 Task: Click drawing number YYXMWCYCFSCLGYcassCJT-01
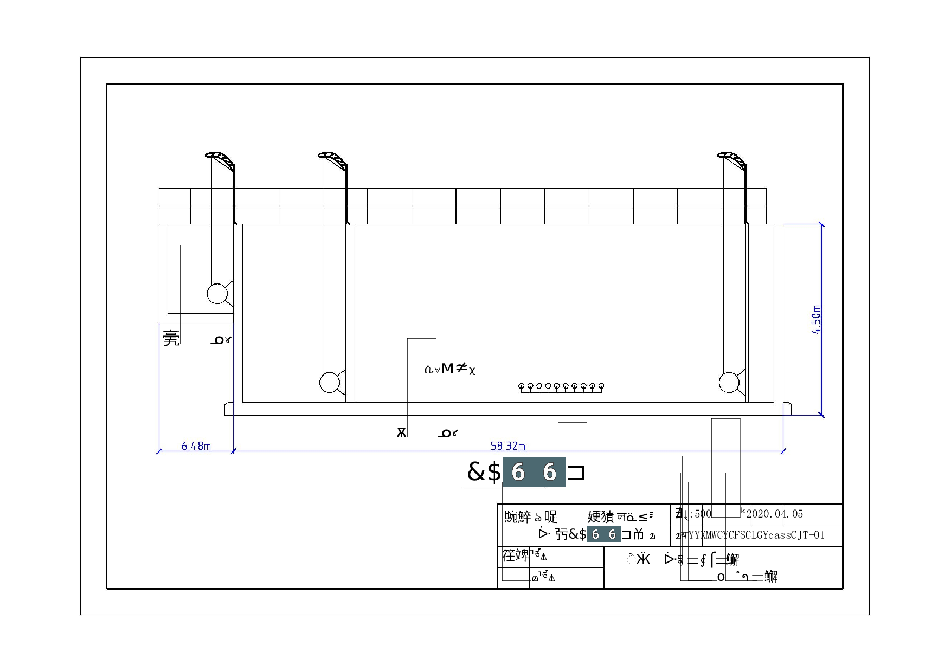coord(756,535)
